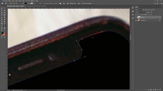Toggle the layer filter on/off switch

(x=154, y=10)
